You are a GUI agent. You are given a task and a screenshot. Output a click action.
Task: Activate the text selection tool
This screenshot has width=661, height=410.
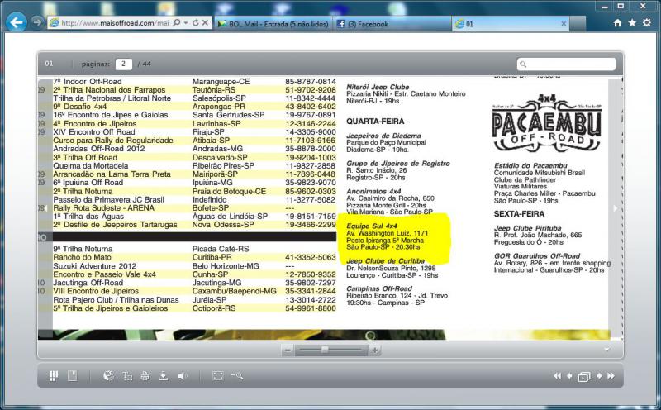(x=127, y=376)
